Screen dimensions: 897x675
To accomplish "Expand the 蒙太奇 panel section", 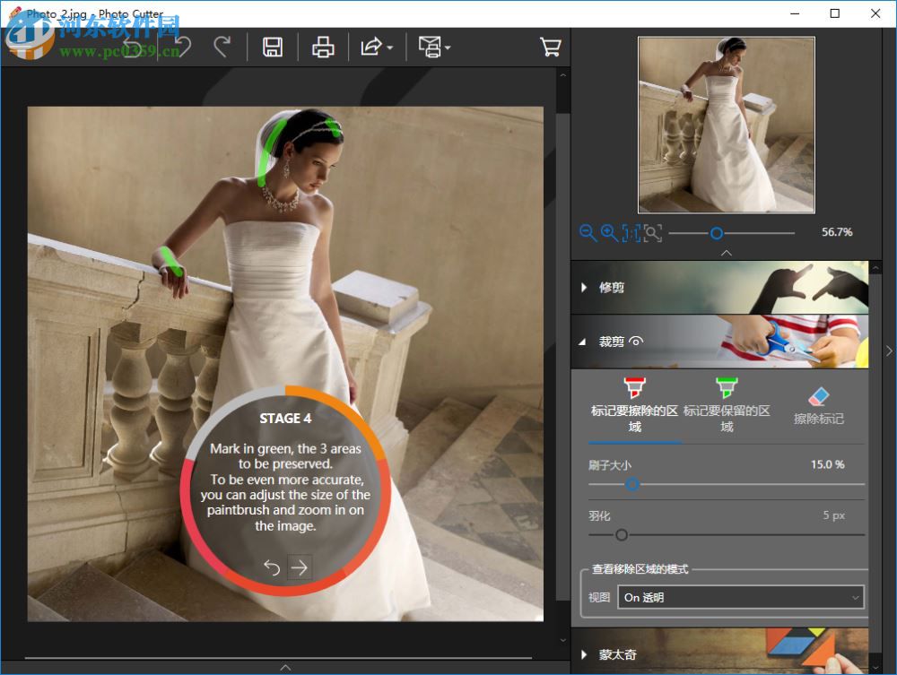I will [x=617, y=654].
